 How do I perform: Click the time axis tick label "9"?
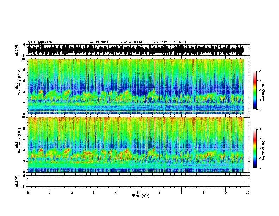(x=225, y=193)
